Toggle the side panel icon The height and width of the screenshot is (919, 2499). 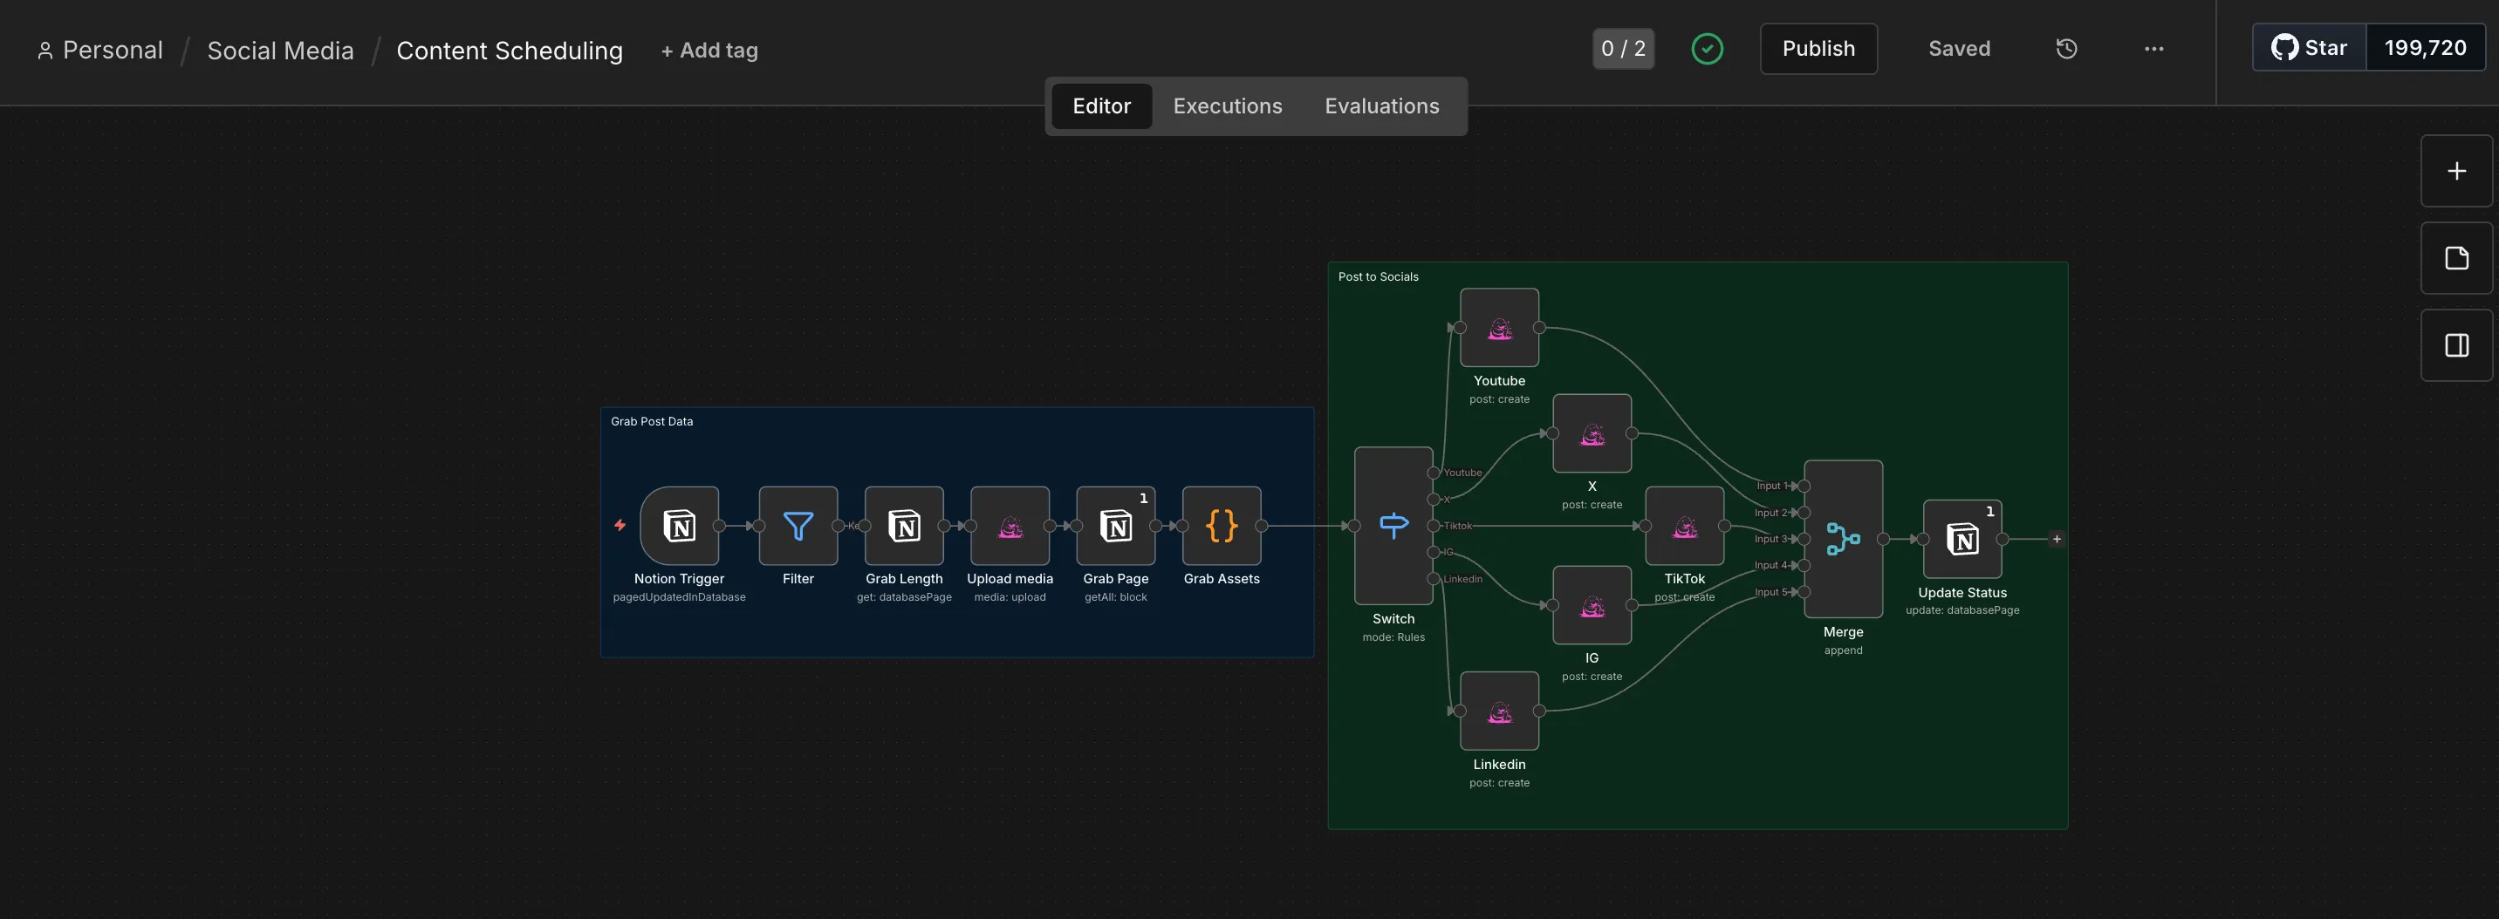click(2456, 345)
